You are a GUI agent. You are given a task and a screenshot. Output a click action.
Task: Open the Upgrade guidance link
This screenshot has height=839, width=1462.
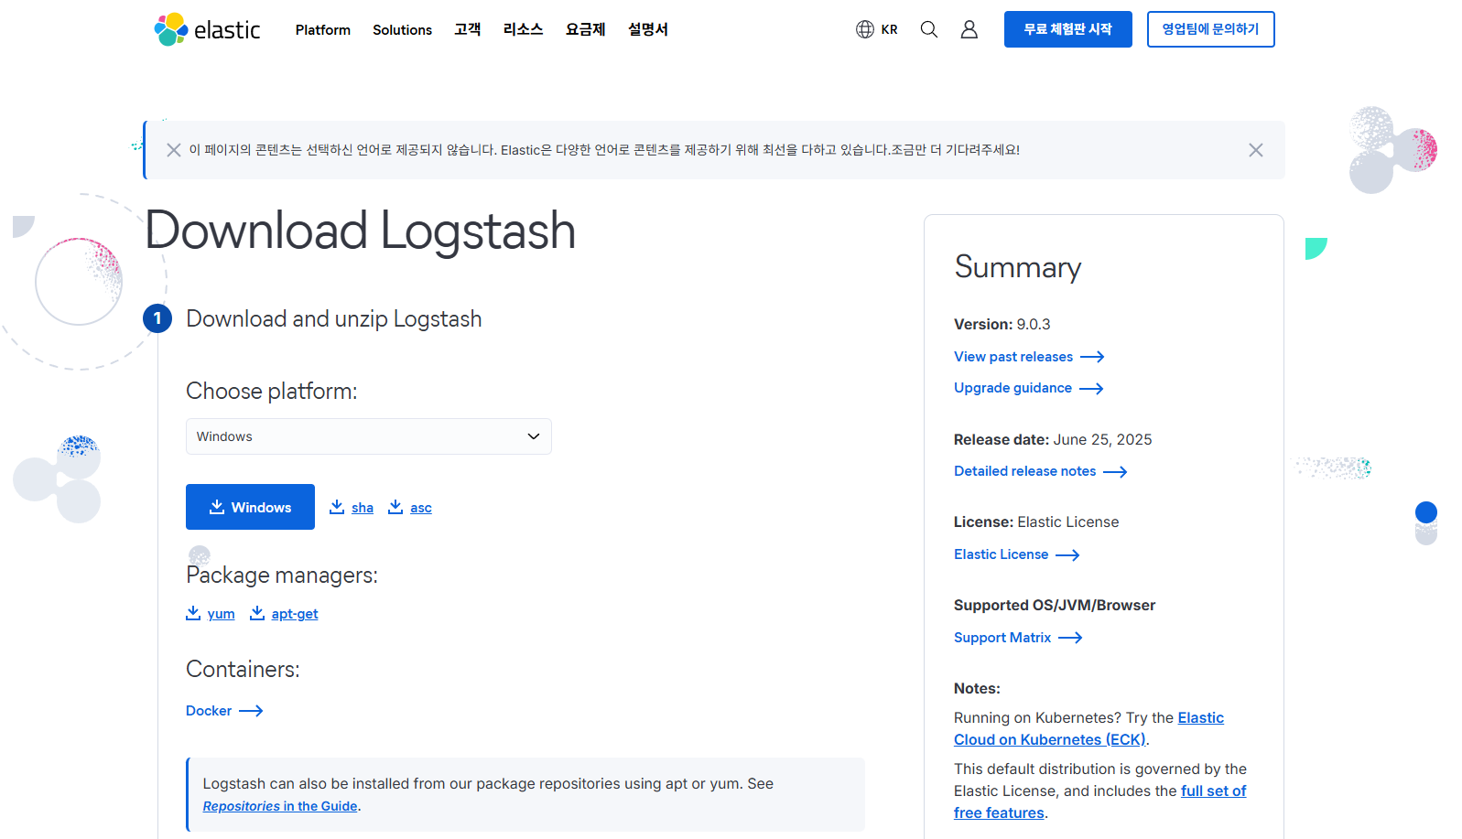1013,388
